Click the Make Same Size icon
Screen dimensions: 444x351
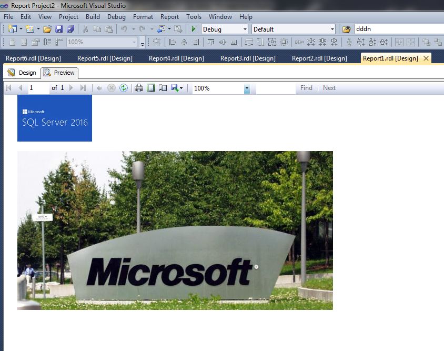[272, 42]
